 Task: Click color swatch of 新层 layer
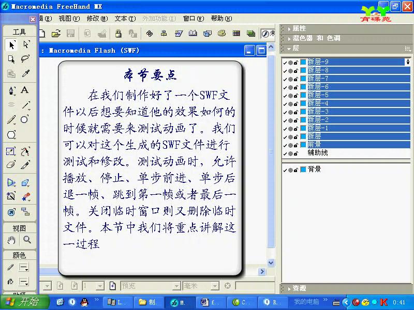(x=303, y=136)
